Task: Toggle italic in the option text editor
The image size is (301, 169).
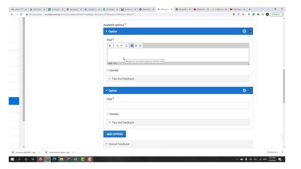Action: [114, 46]
